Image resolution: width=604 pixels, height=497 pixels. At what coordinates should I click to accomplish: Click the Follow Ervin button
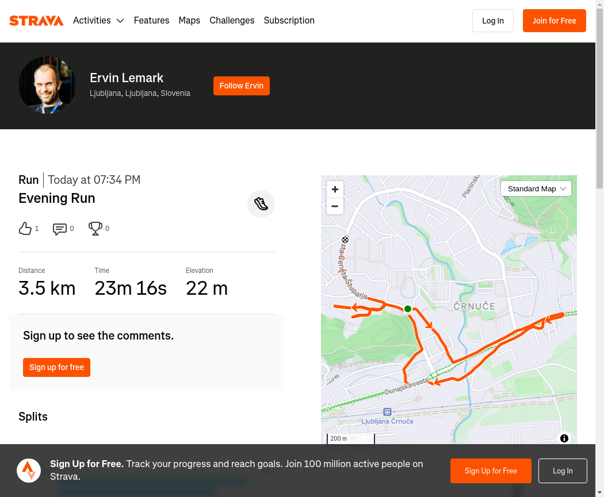[x=242, y=86]
